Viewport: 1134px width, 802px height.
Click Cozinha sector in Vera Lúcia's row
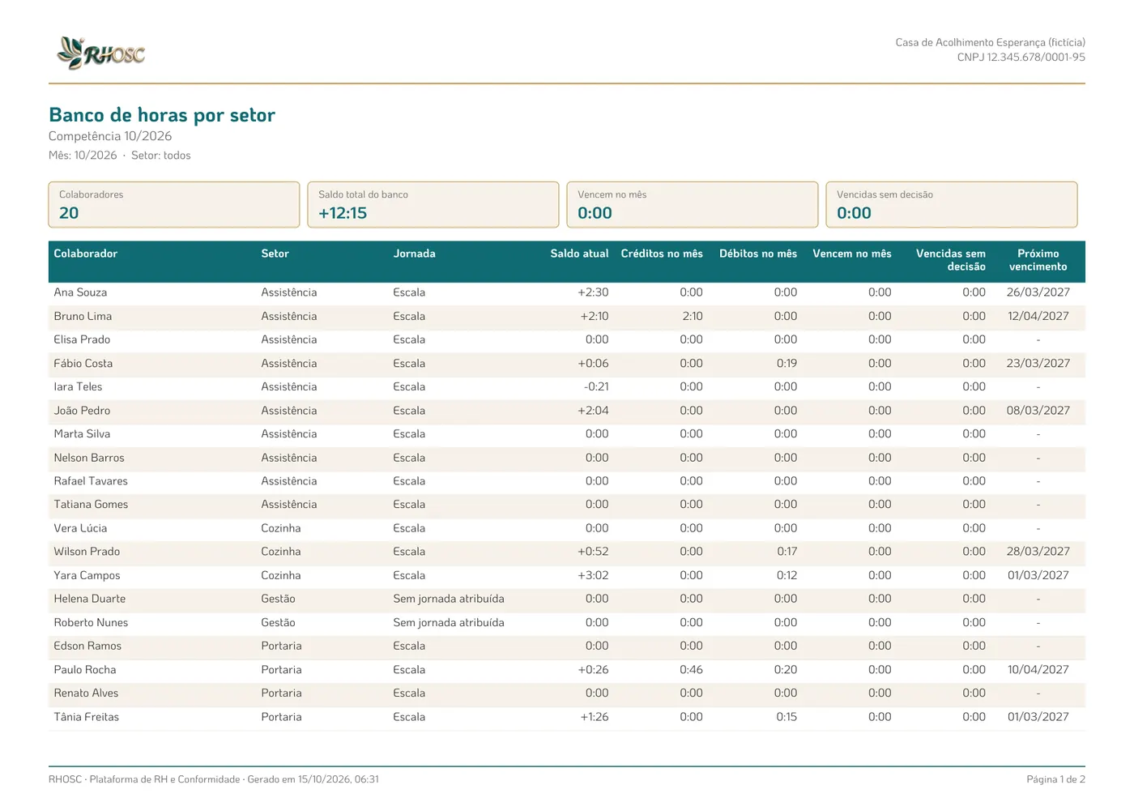coord(281,528)
